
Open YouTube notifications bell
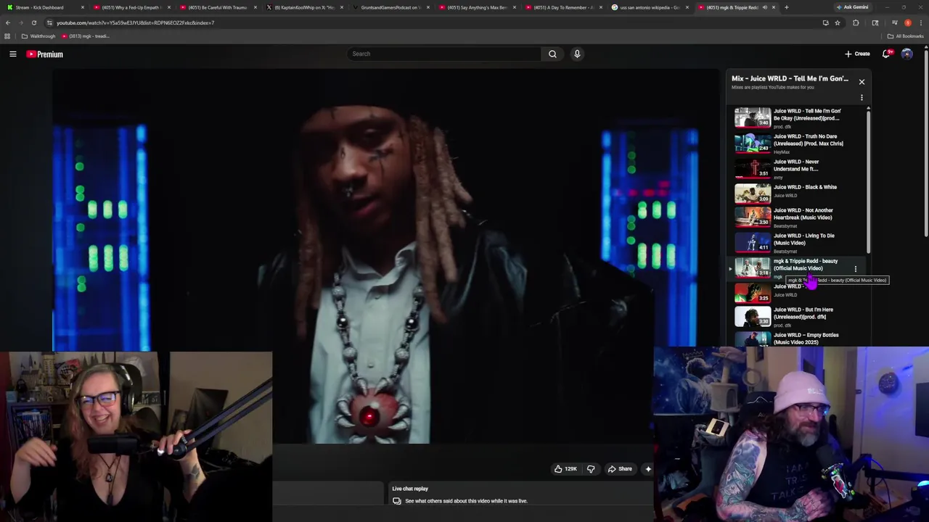pos(887,54)
